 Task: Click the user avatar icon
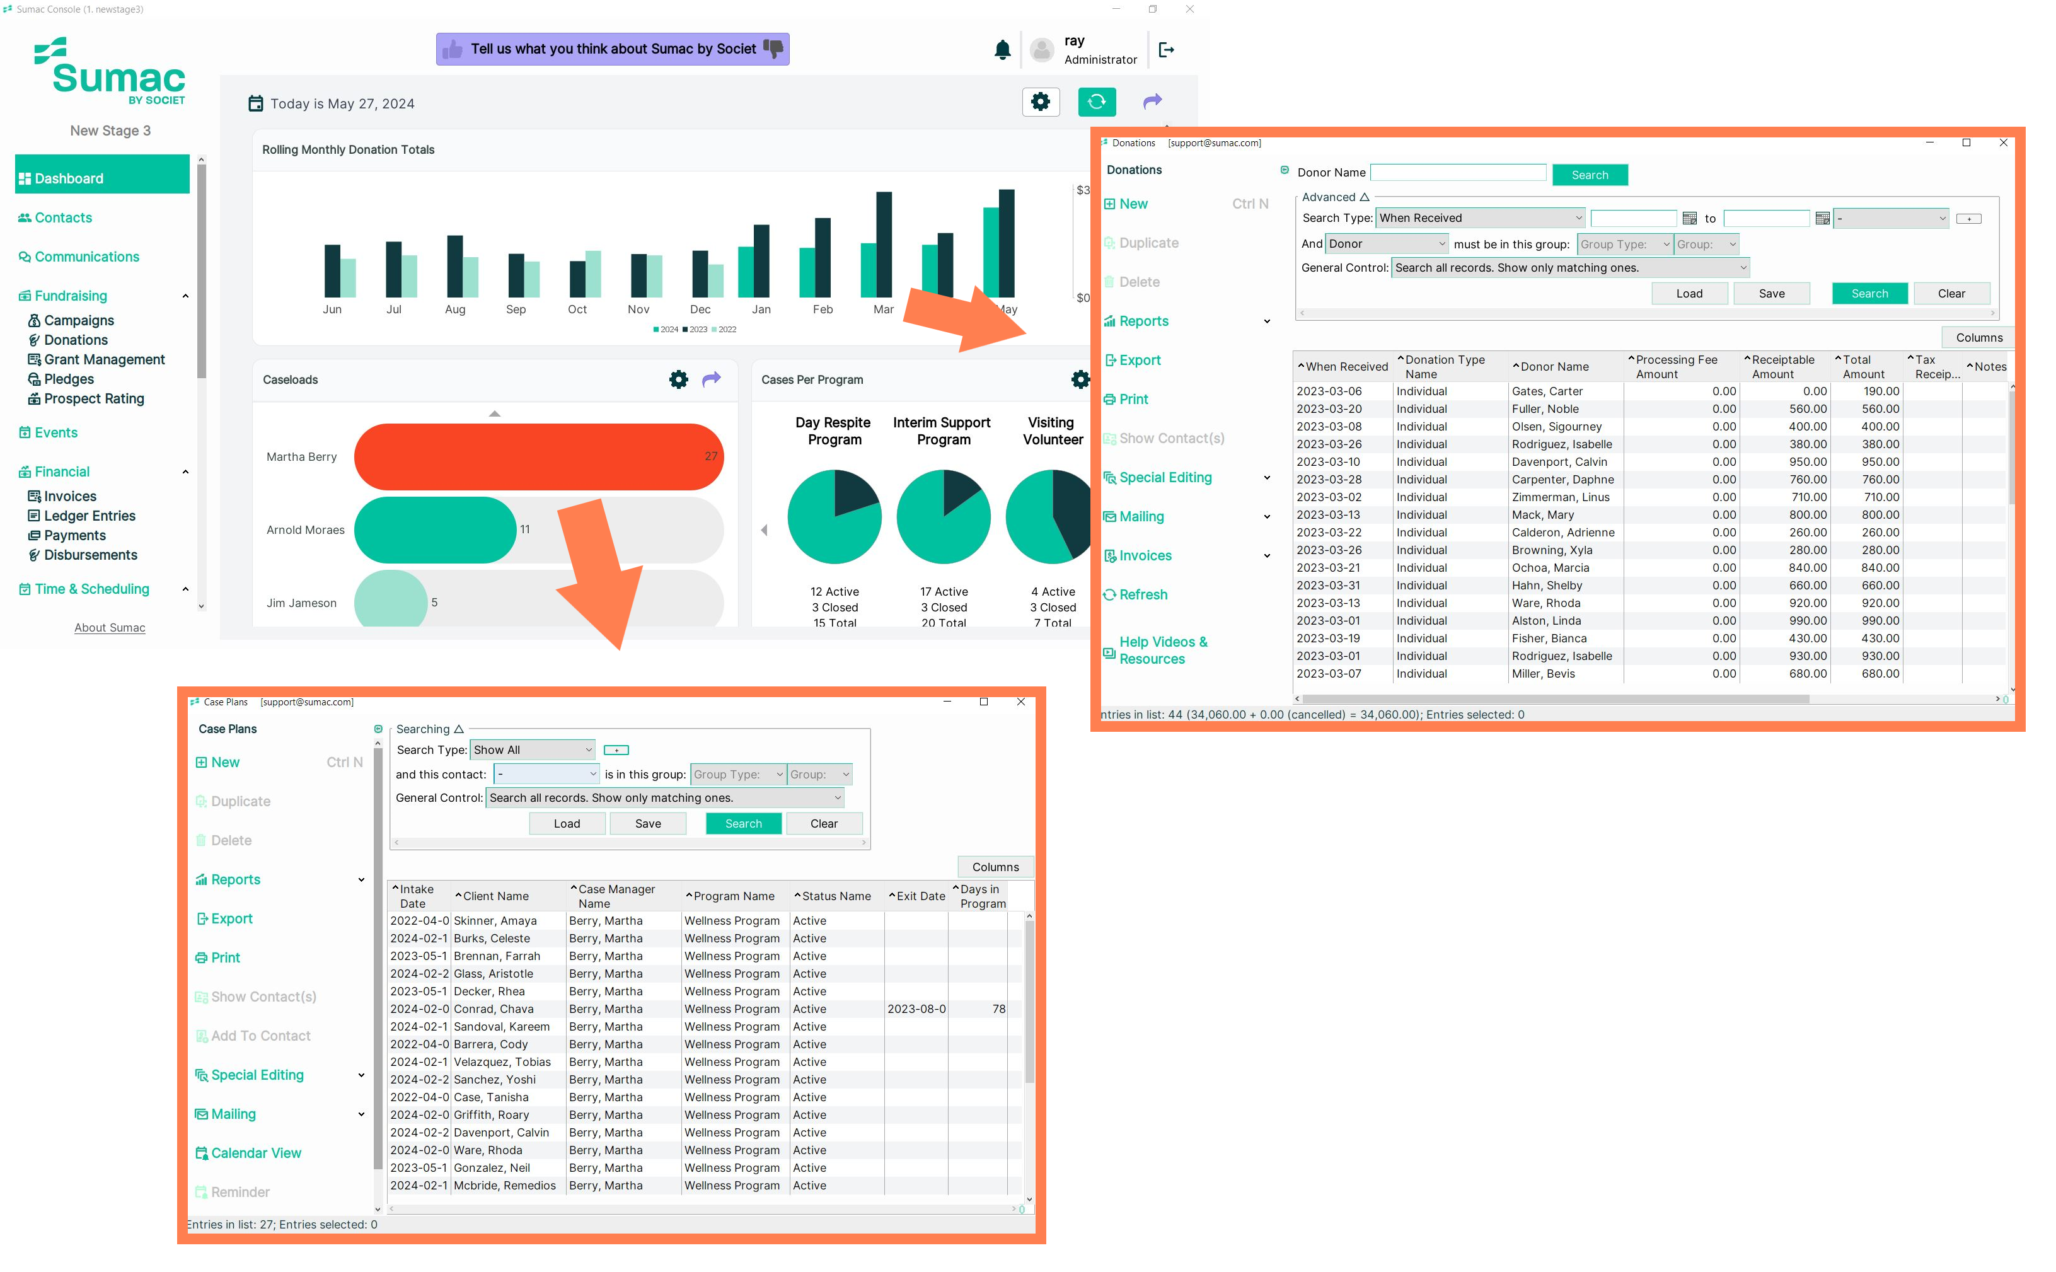click(x=1041, y=50)
